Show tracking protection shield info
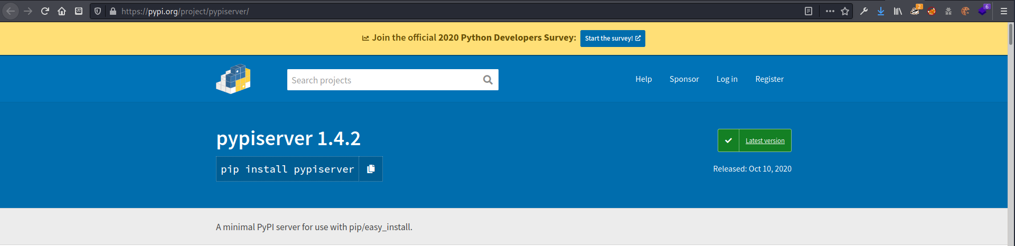The width and height of the screenshot is (1015, 246). pos(98,11)
